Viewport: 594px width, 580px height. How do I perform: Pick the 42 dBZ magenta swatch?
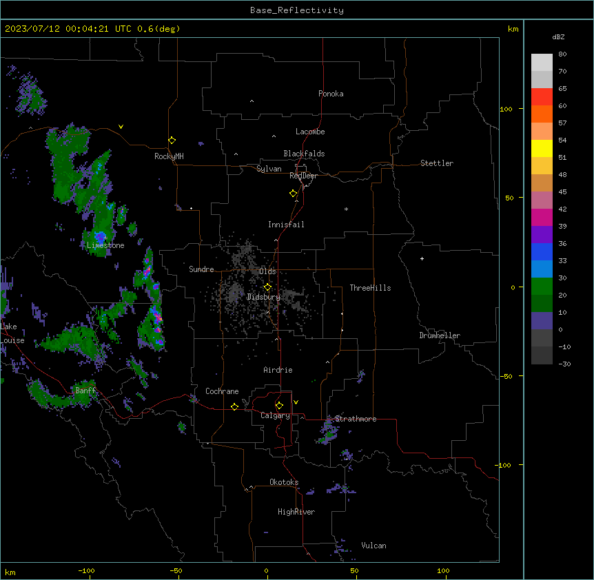coord(542,217)
